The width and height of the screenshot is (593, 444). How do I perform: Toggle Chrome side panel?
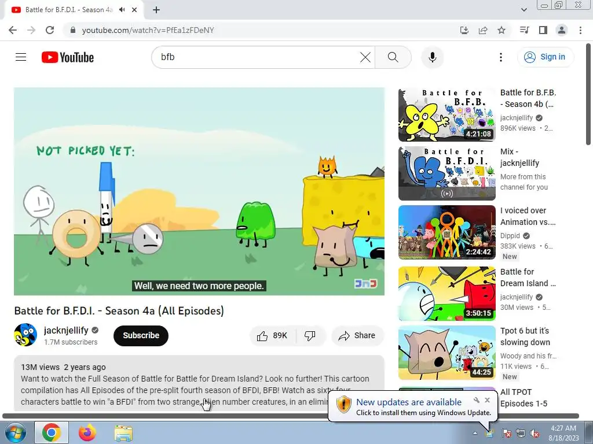[543, 30]
